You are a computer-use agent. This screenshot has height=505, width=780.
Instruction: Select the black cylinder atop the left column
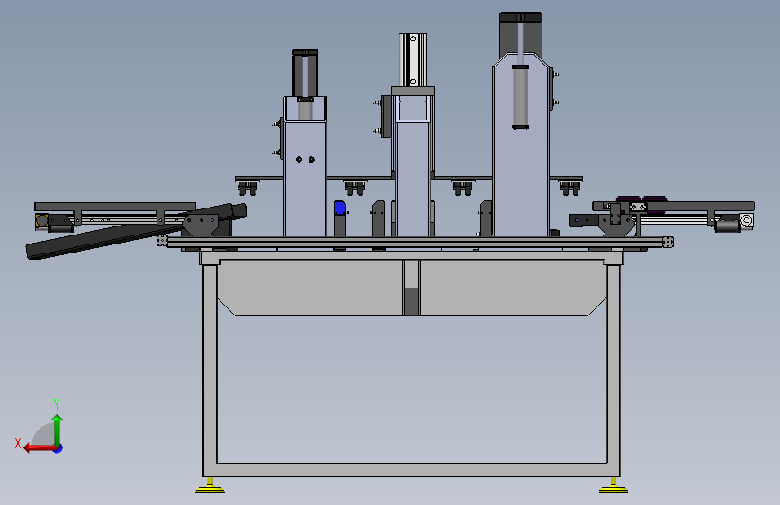tap(306, 74)
